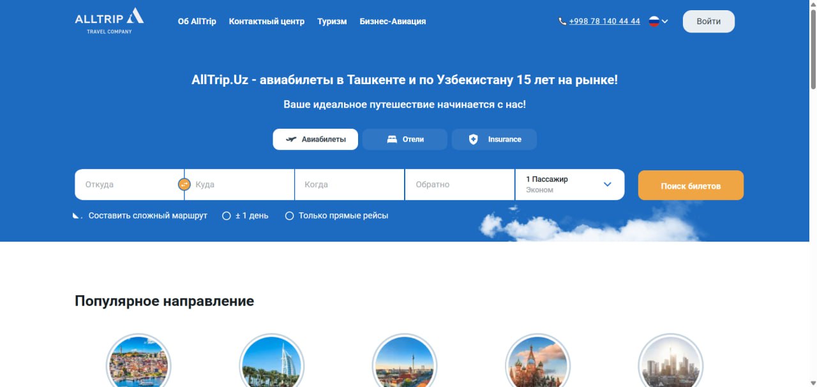Click the Поиск билетов search button
Screen dimensions: 817x387
tap(691, 186)
